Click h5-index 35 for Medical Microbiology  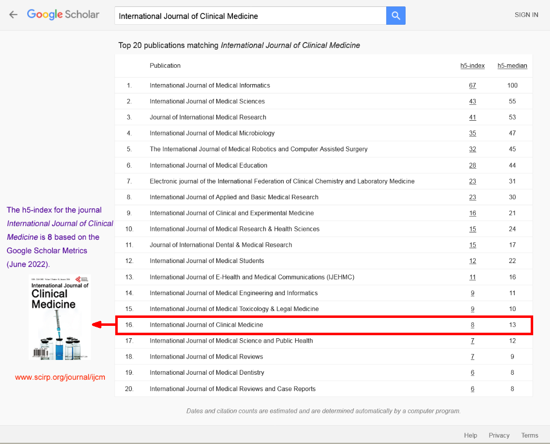coord(472,133)
